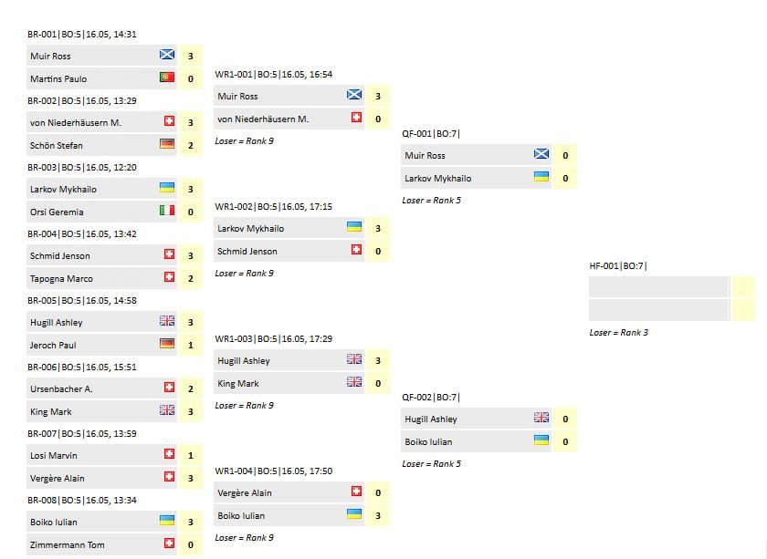Click Portugal flag next to Martins Paulo
Viewport: 767px width, 559px height.
pyautogui.click(x=167, y=78)
